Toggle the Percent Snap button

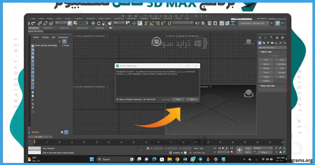click(158, 23)
